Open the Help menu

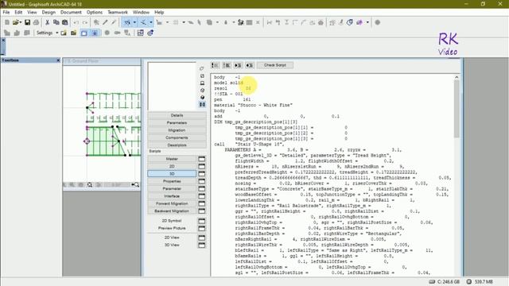pos(159,13)
